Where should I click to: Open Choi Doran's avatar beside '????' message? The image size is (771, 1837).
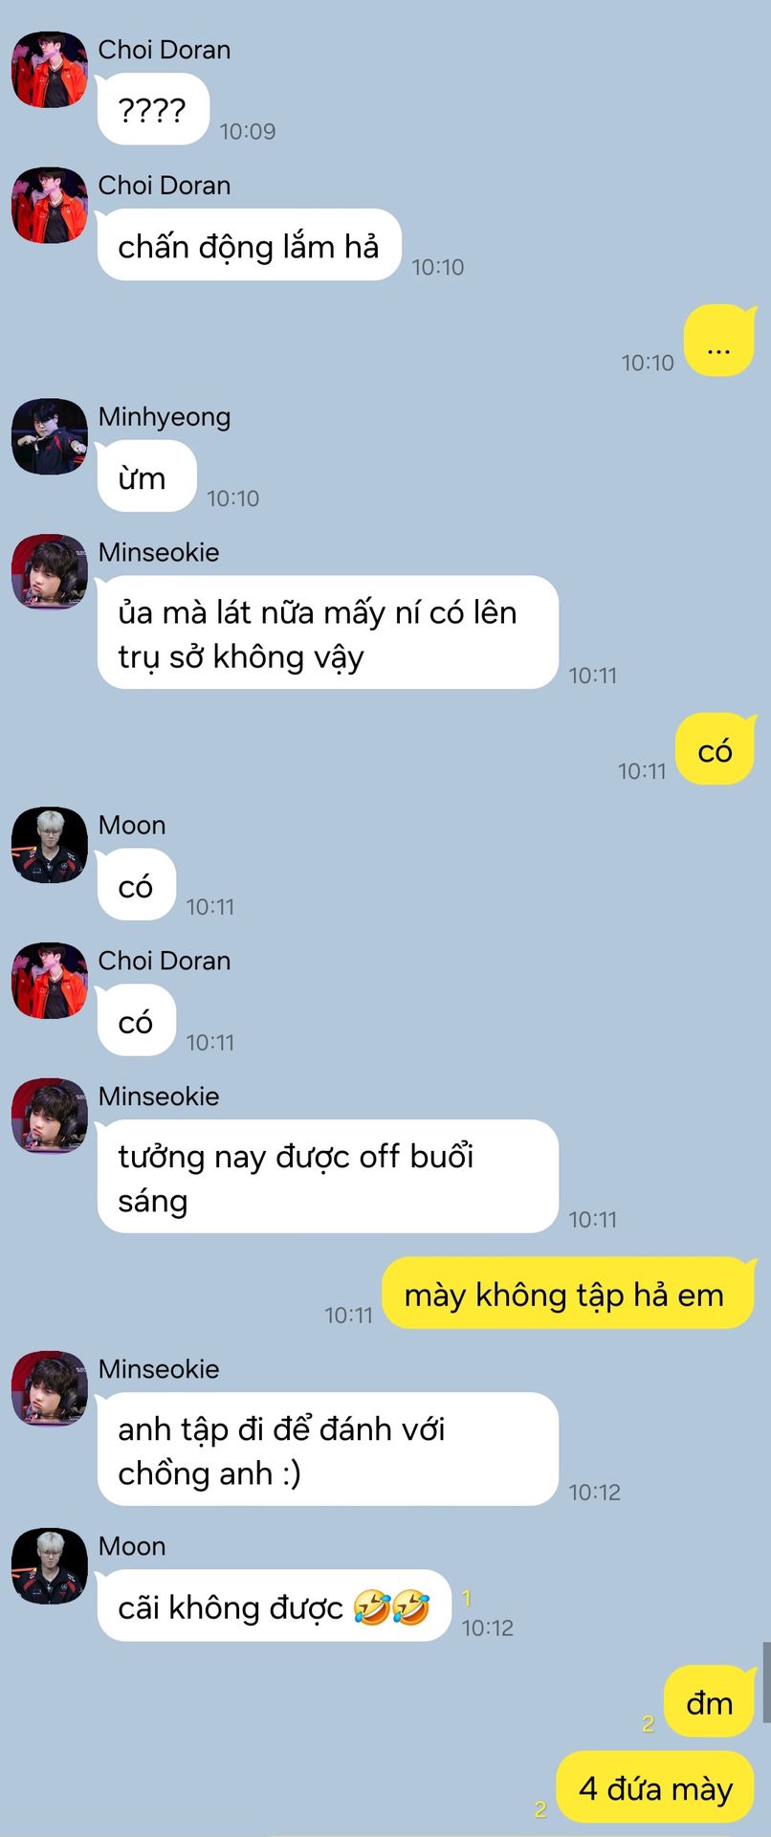[x=50, y=69]
